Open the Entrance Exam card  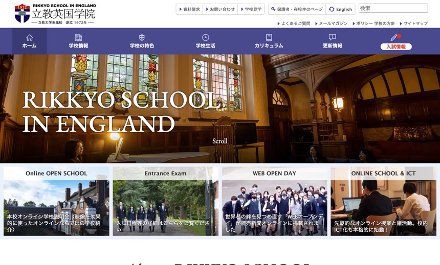pos(165,201)
